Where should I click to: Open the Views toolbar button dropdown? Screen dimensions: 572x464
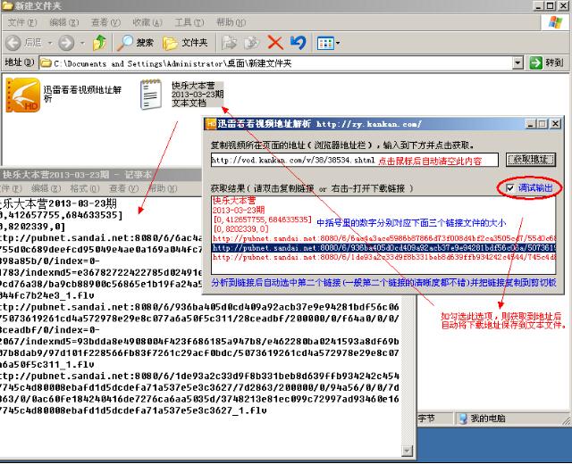(328, 42)
